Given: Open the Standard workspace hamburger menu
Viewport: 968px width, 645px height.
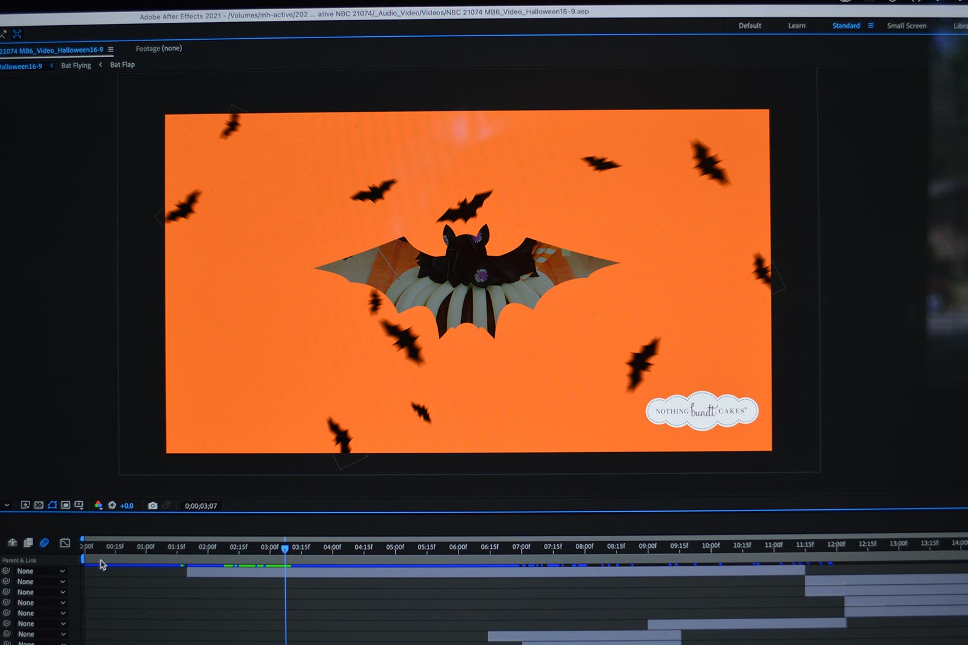Looking at the screenshot, I should point(870,26).
